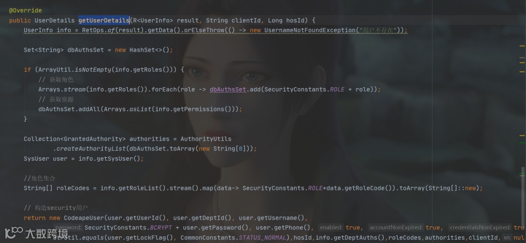
Task: Click the addAll method call
Action: point(89,110)
